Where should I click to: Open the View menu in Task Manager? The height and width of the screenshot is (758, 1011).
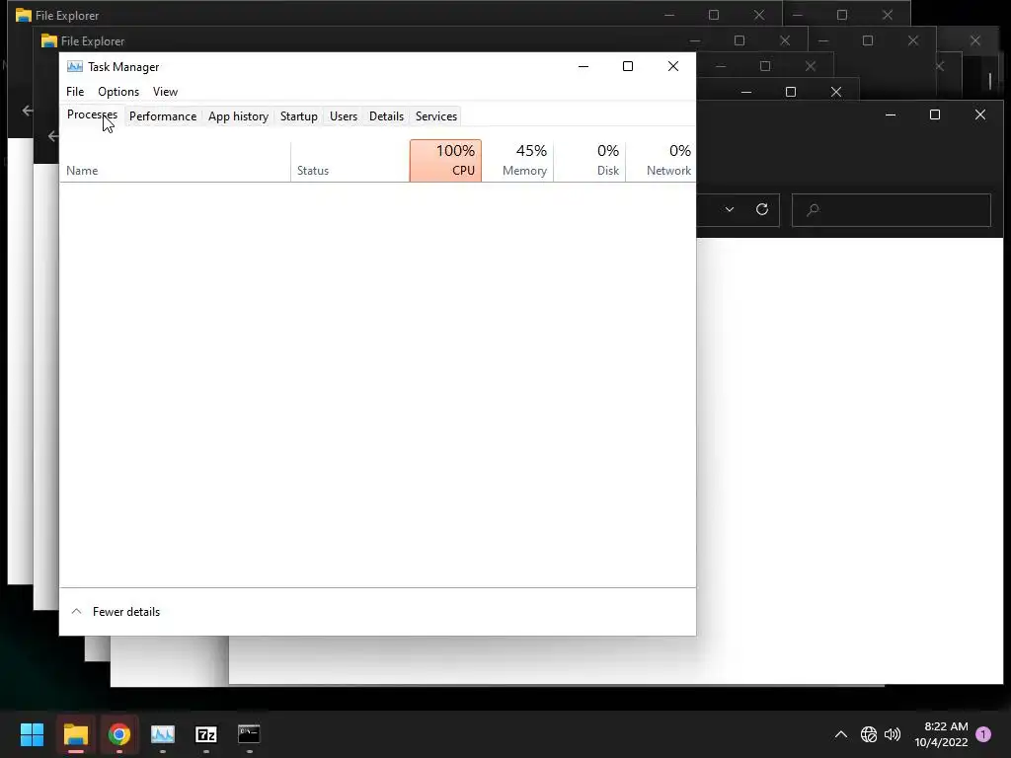[165, 92]
